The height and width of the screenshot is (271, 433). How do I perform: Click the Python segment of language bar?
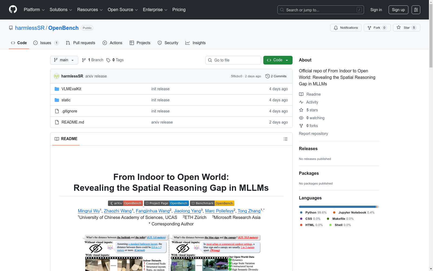pyautogui.click(x=337, y=207)
